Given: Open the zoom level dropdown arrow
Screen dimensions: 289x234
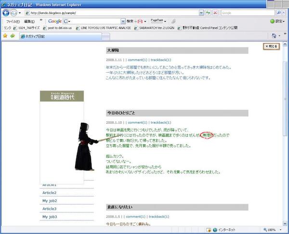Looking at the screenshot, I should point(281,230).
